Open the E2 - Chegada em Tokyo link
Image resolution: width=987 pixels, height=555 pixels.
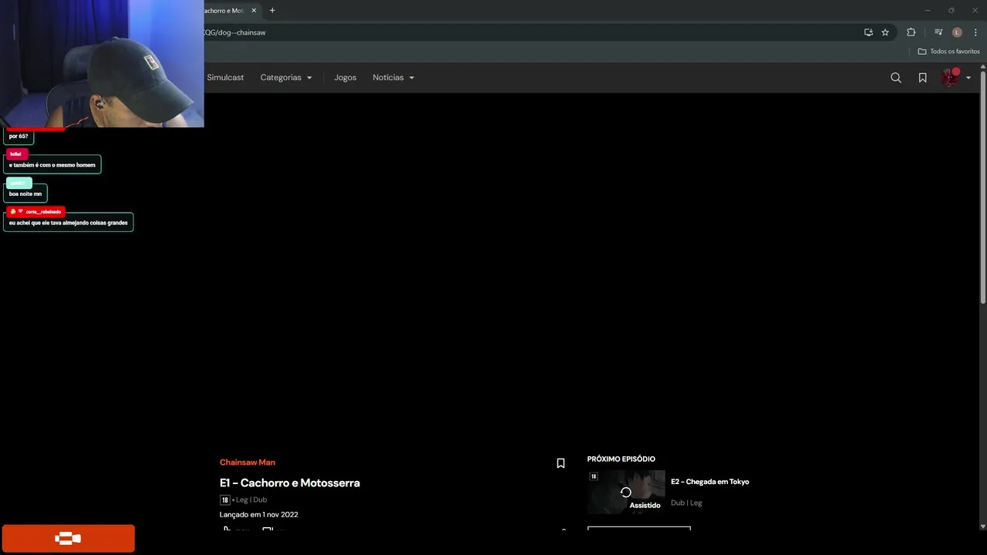[x=709, y=482]
